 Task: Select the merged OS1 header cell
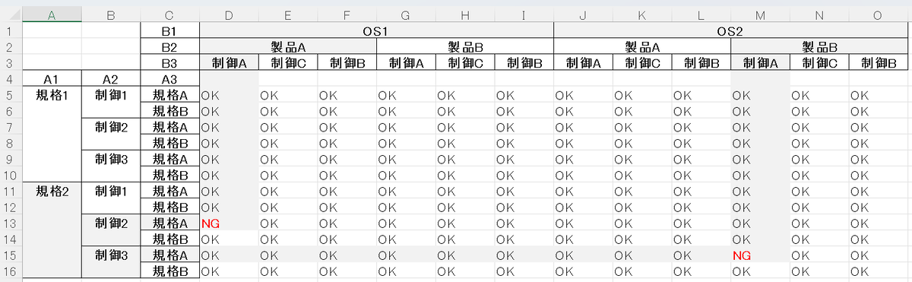(x=377, y=31)
